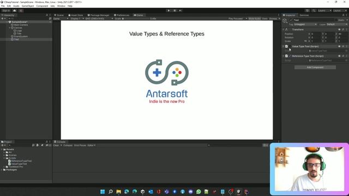This screenshot has width=349, height=196.
Task: Open the Value Type Test component's three-dot menu
Action: [x=347, y=46]
